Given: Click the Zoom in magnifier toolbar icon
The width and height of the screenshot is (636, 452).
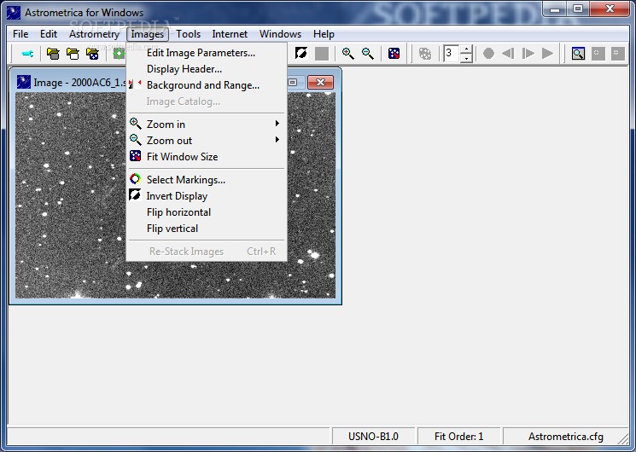Looking at the screenshot, I should point(347,54).
